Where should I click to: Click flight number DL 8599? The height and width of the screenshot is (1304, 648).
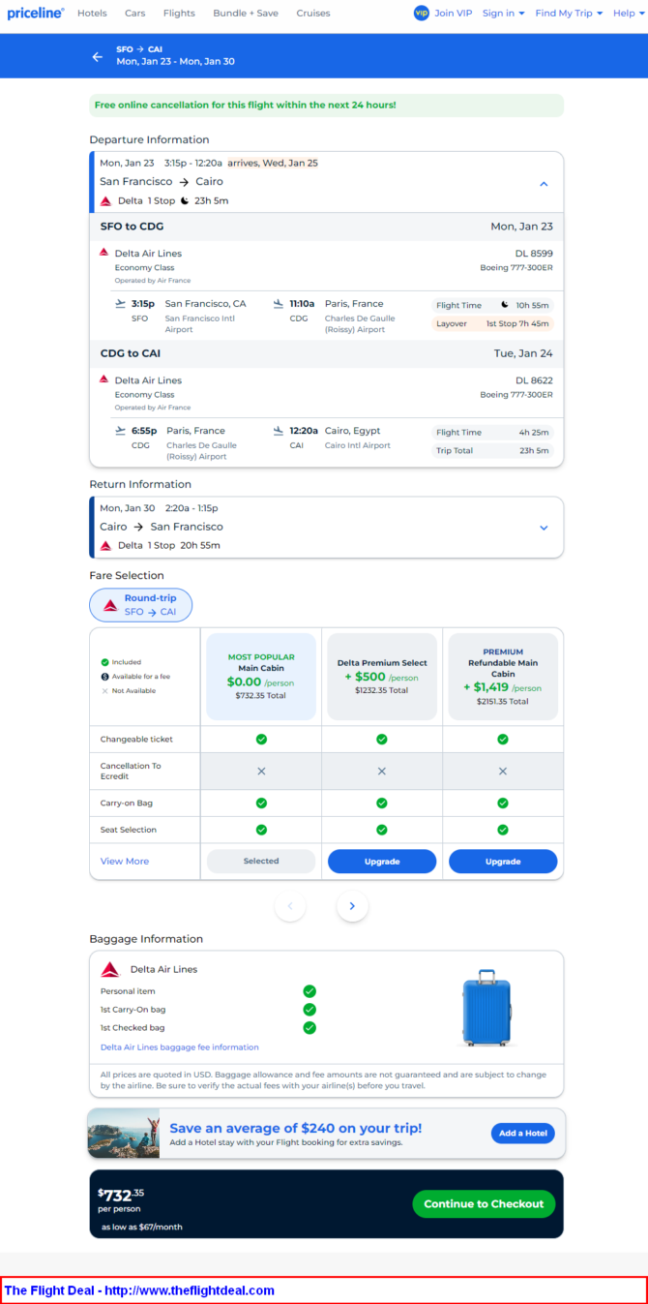pos(534,254)
